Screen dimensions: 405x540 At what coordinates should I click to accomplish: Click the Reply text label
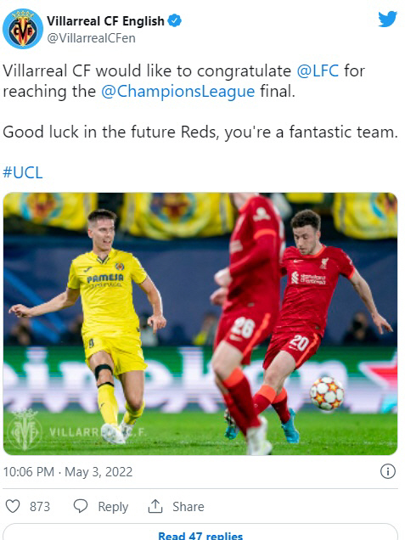tap(113, 507)
